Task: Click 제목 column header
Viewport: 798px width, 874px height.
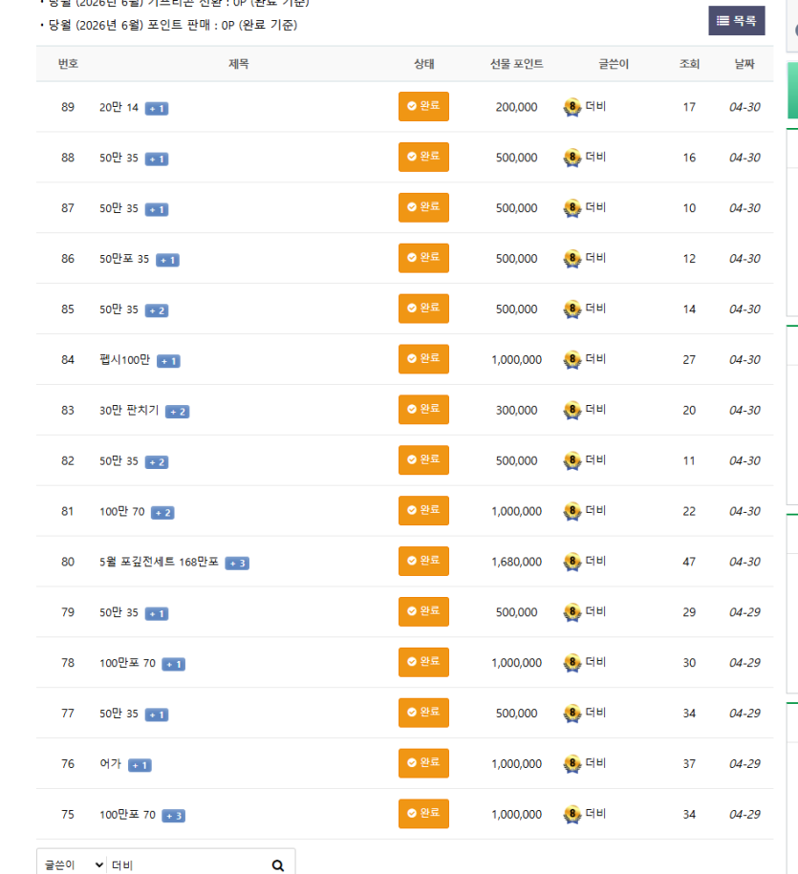Action: [239, 64]
